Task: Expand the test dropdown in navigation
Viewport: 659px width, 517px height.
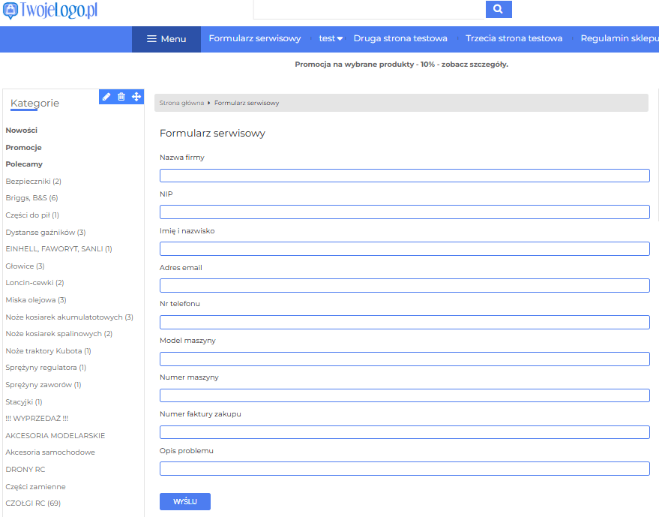Action: point(331,39)
